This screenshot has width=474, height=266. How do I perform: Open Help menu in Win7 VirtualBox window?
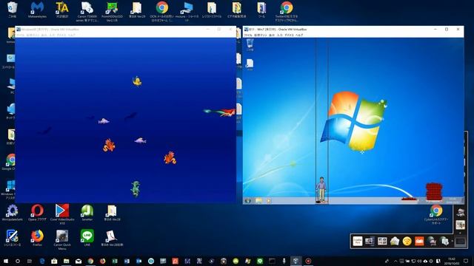299,35
